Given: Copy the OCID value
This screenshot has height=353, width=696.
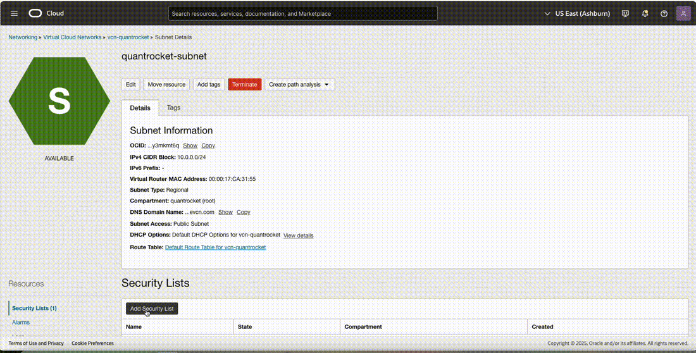Looking at the screenshot, I should pyautogui.click(x=208, y=146).
